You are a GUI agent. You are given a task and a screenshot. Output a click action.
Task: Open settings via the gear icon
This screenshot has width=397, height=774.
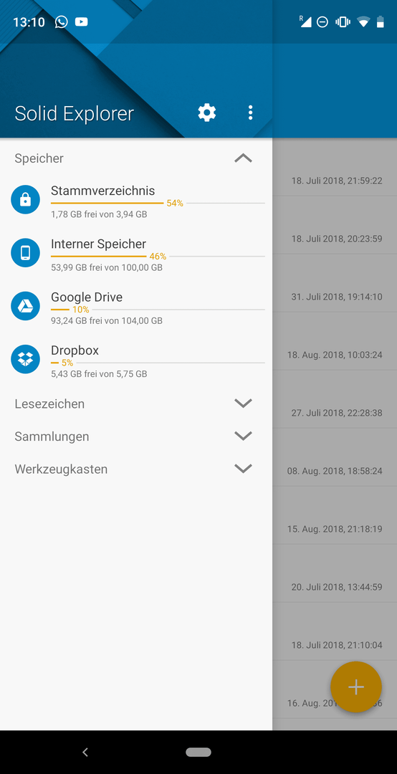207,113
